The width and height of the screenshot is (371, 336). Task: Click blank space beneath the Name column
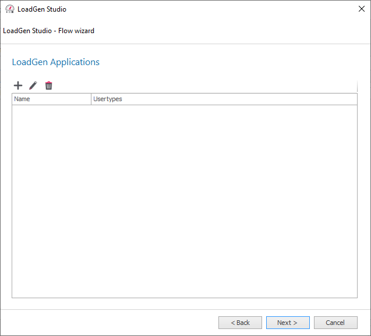click(52, 201)
